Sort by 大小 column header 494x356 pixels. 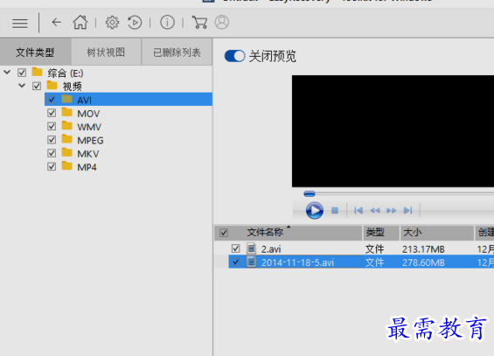coord(437,233)
